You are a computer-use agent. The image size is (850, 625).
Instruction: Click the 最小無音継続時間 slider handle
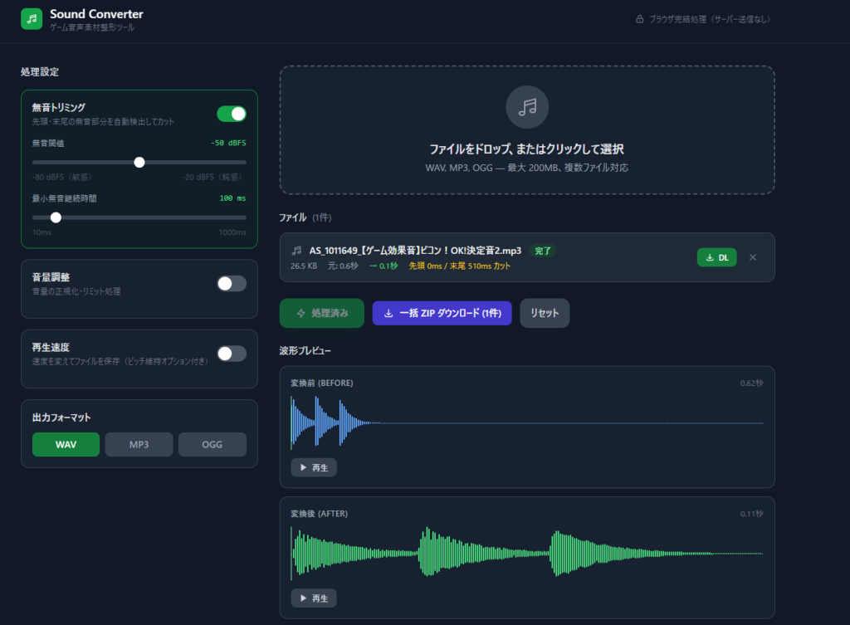[x=56, y=217]
